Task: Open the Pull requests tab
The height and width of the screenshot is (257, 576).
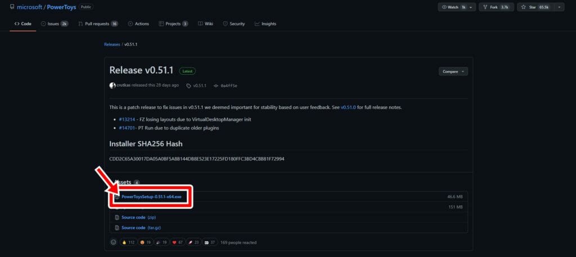Action: coord(98,24)
